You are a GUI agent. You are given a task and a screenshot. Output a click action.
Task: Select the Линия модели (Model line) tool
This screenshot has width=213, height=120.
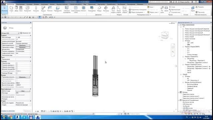tap(118, 9)
